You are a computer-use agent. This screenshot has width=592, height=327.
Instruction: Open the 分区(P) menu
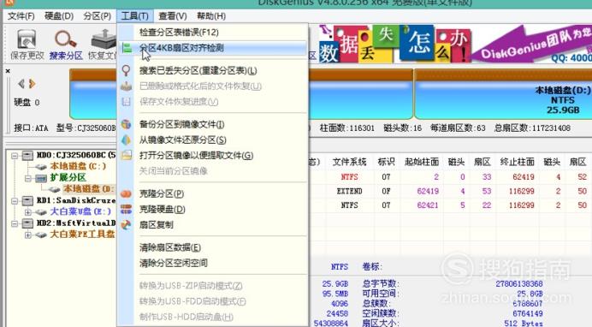pos(97,16)
